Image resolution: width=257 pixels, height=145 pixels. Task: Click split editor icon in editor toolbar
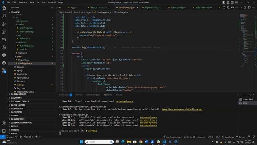coord(249,8)
